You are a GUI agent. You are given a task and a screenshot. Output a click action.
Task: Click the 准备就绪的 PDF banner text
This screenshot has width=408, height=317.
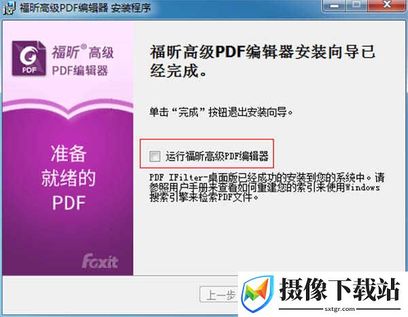[x=69, y=177]
